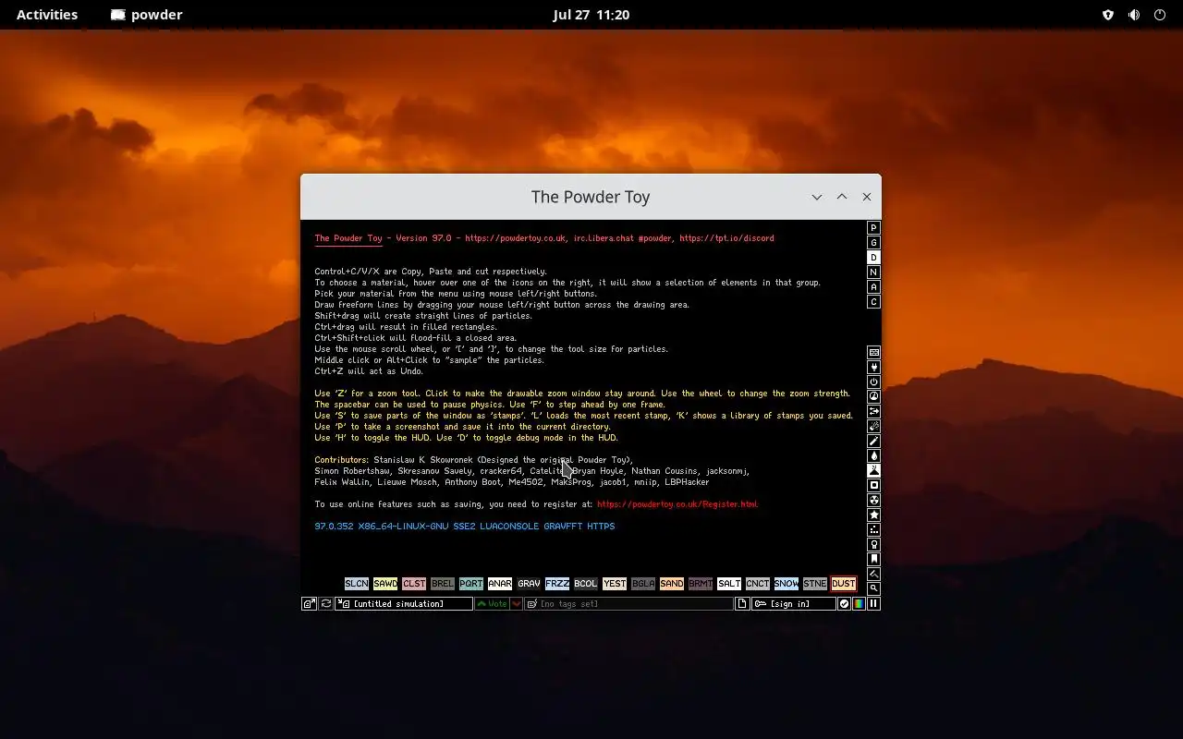This screenshot has width=1183, height=739.
Task: Select the SAND element
Action: pyautogui.click(x=672, y=584)
